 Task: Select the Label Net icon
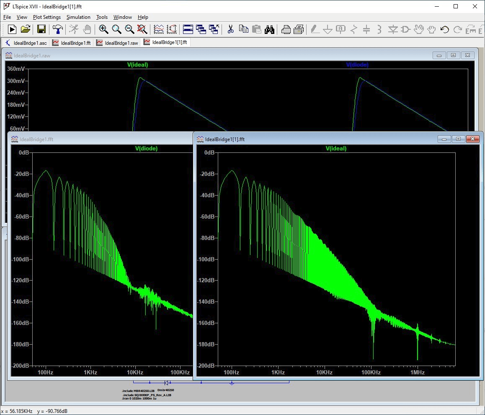tap(341, 29)
